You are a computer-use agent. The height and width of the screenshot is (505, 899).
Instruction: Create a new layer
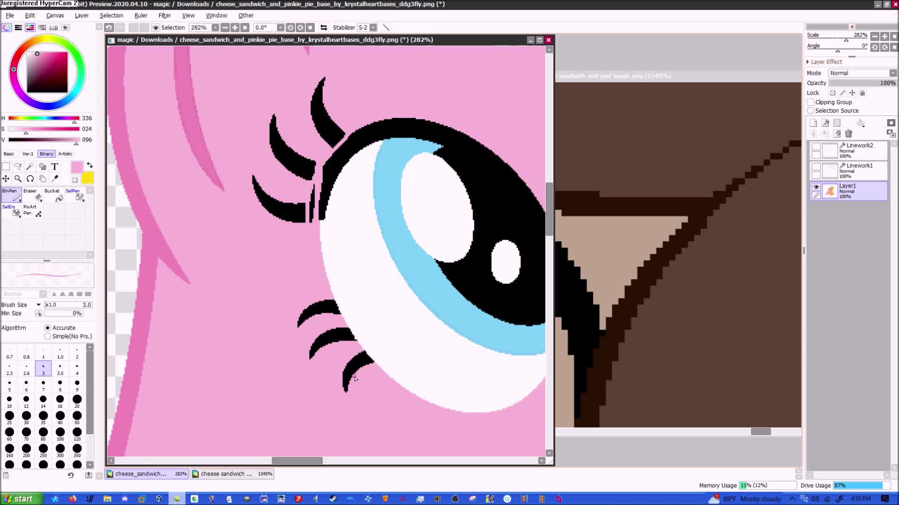pos(813,123)
